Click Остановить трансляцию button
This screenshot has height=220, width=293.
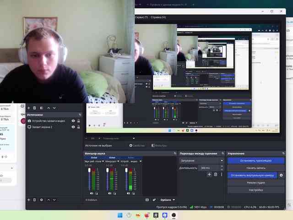(x=255, y=160)
